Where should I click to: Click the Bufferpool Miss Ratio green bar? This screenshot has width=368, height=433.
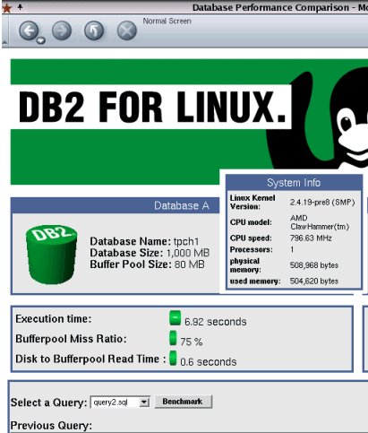pos(173,338)
